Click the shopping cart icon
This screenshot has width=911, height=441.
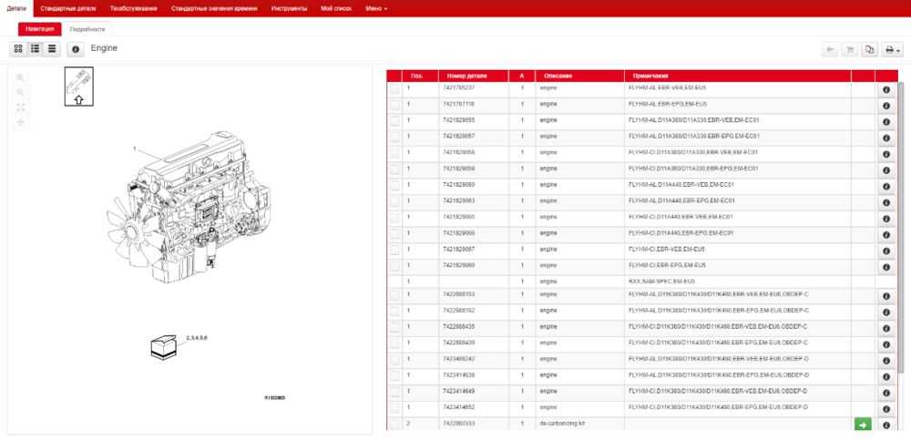849,50
